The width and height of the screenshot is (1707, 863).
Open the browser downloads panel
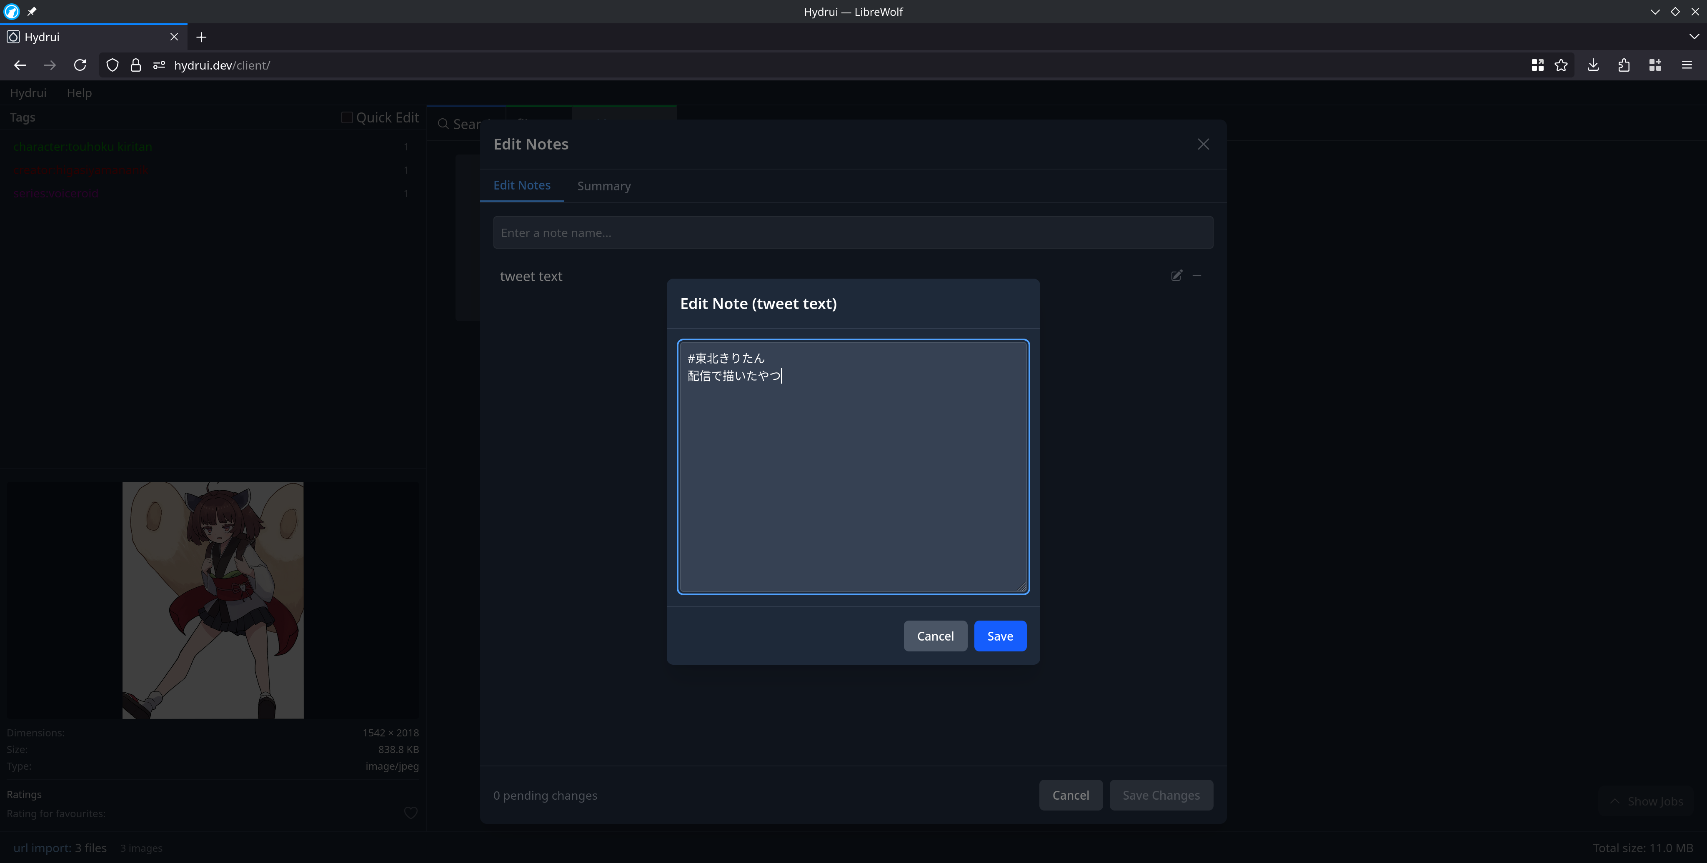tap(1593, 65)
